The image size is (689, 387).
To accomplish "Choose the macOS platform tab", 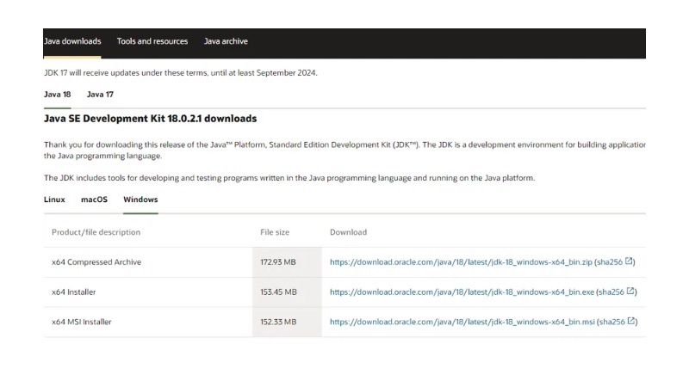I will [94, 200].
